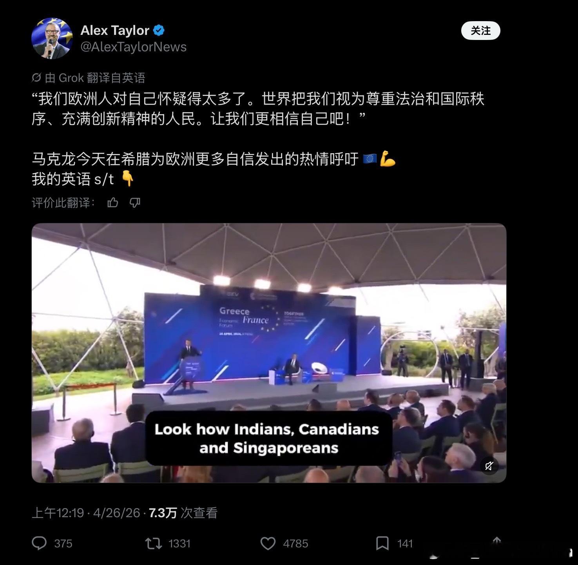Open the @AlexTaylorNews handle link
578x565 pixels.
(133, 47)
